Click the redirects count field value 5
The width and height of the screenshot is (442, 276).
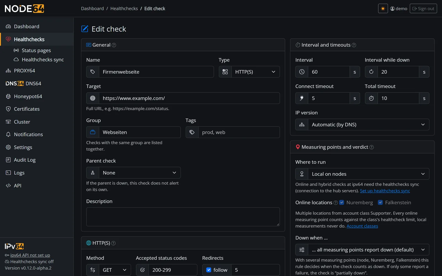(x=255, y=270)
